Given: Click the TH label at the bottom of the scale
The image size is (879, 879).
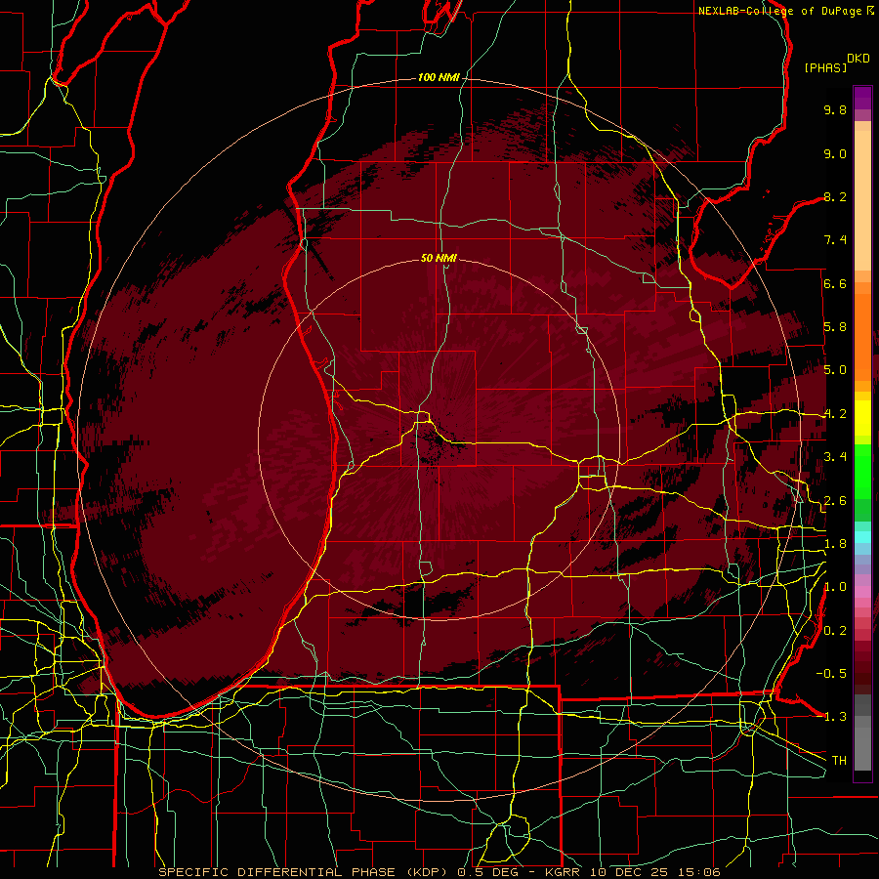Looking at the screenshot, I should pyautogui.click(x=839, y=761).
